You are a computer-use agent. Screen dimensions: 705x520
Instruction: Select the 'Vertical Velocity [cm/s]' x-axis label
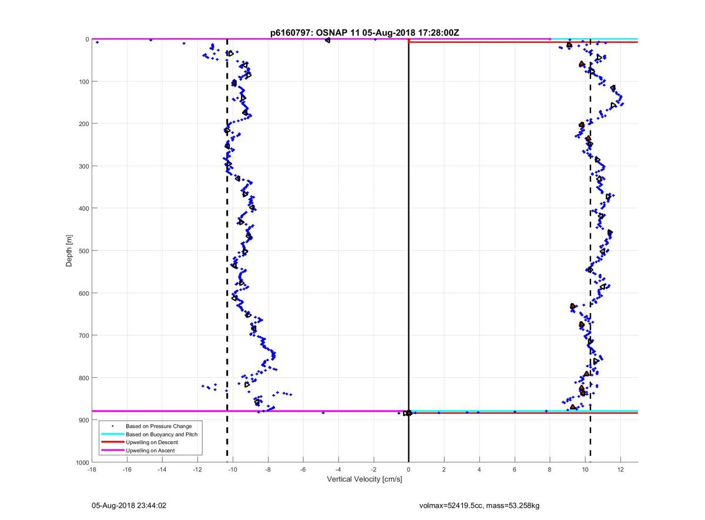pos(364,479)
